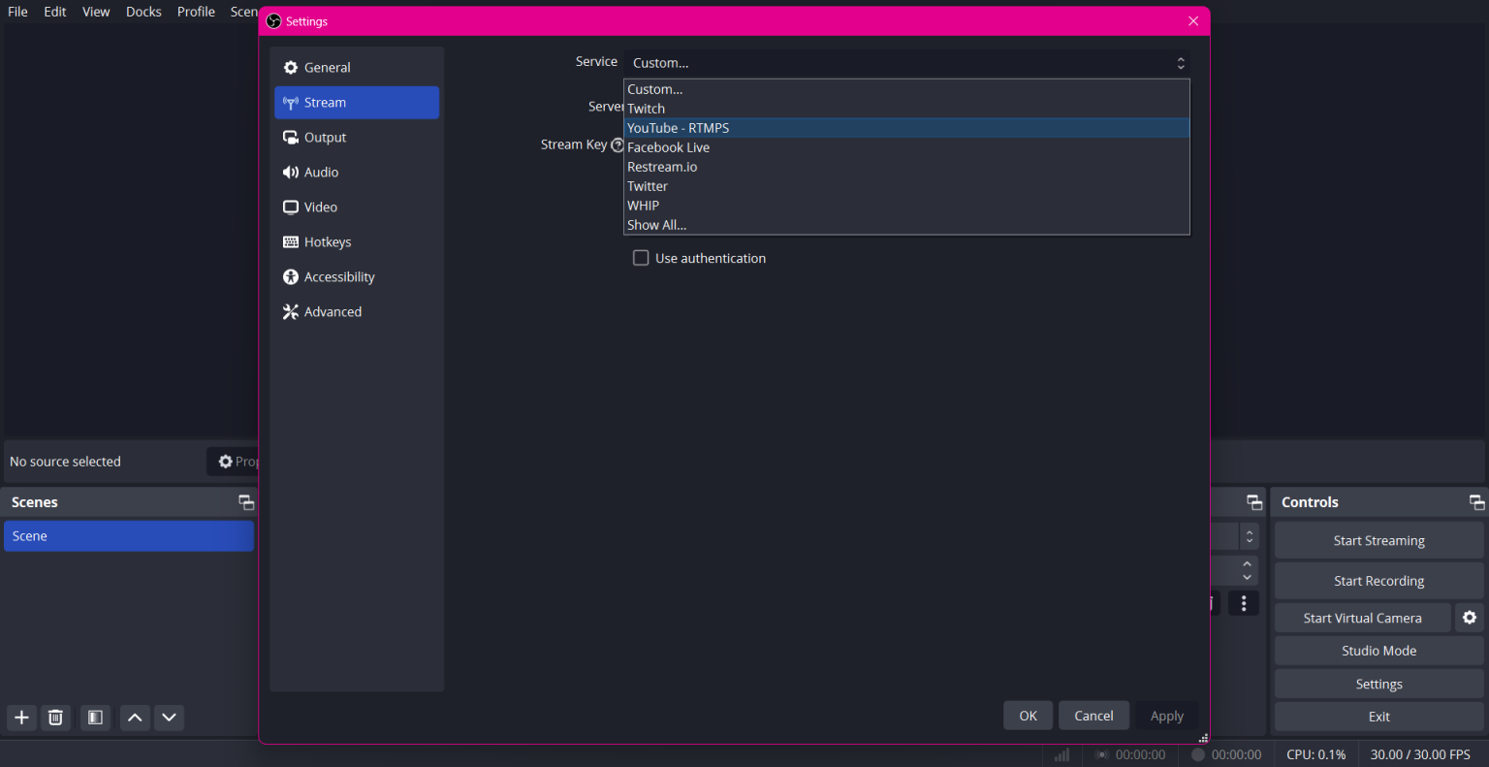
Task: Select the Scene item in Scenes list
Action: 128,536
